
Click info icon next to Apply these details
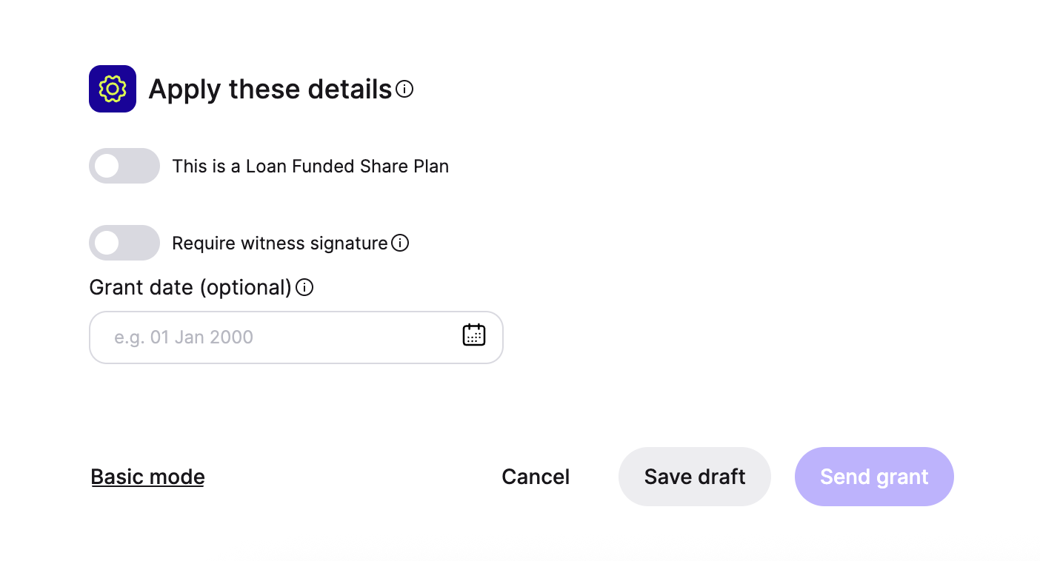(404, 90)
